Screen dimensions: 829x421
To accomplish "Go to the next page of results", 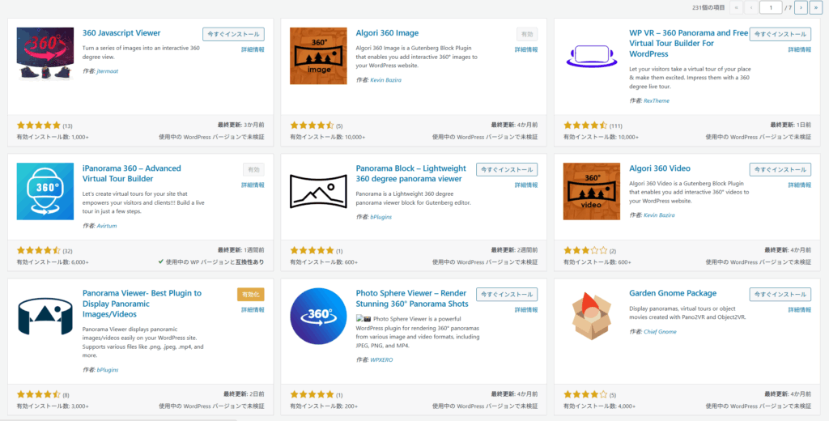I will coord(800,7).
